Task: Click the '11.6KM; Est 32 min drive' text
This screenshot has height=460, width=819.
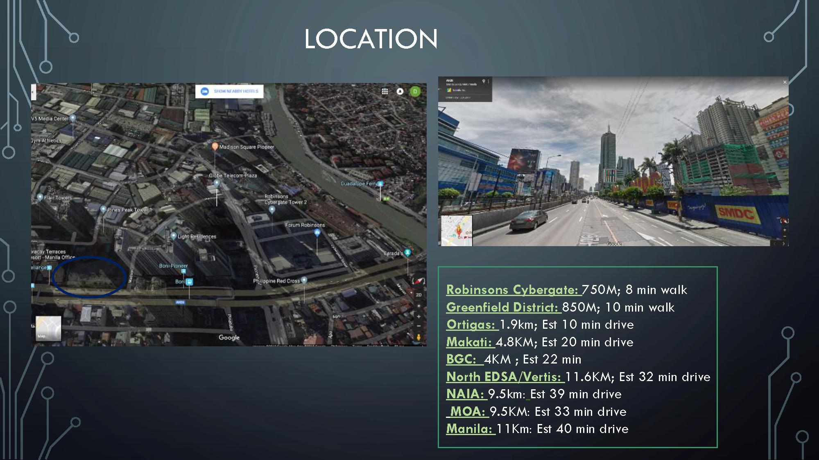Action: tap(638, 377)
